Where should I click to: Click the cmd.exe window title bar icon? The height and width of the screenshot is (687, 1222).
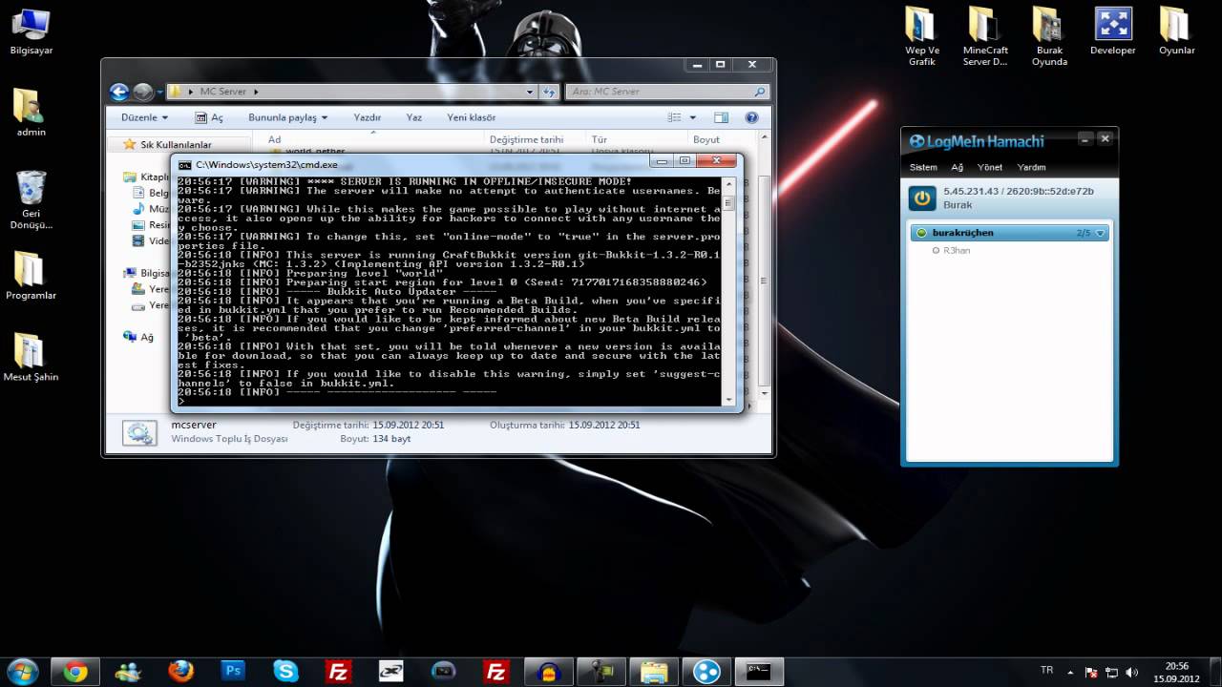[x=184, y=164]
